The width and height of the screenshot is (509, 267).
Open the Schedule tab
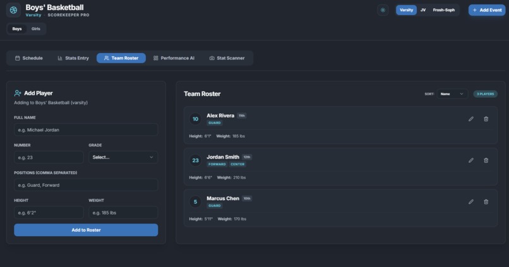click(29, 58)
